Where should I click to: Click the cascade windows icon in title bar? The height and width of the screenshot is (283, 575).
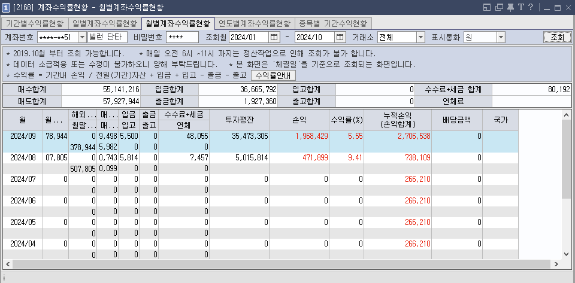click(499, 7)
